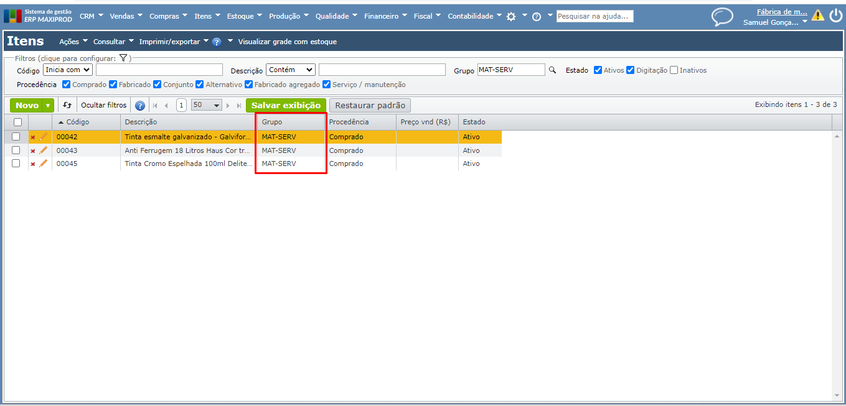Edit item 00045 with pencil icon
Image resolution: width=846 pixels, height=406 pixels.
pyautogui.click(x=43, y=164)
